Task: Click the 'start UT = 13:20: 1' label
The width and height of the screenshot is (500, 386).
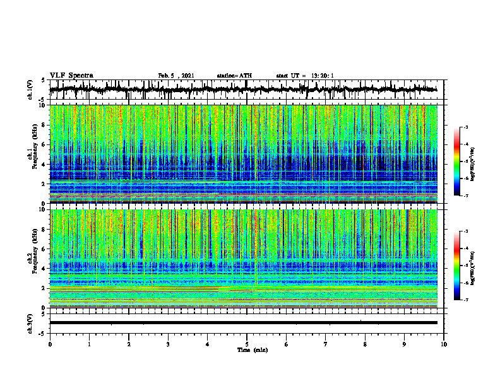Action: coord(305,76)
